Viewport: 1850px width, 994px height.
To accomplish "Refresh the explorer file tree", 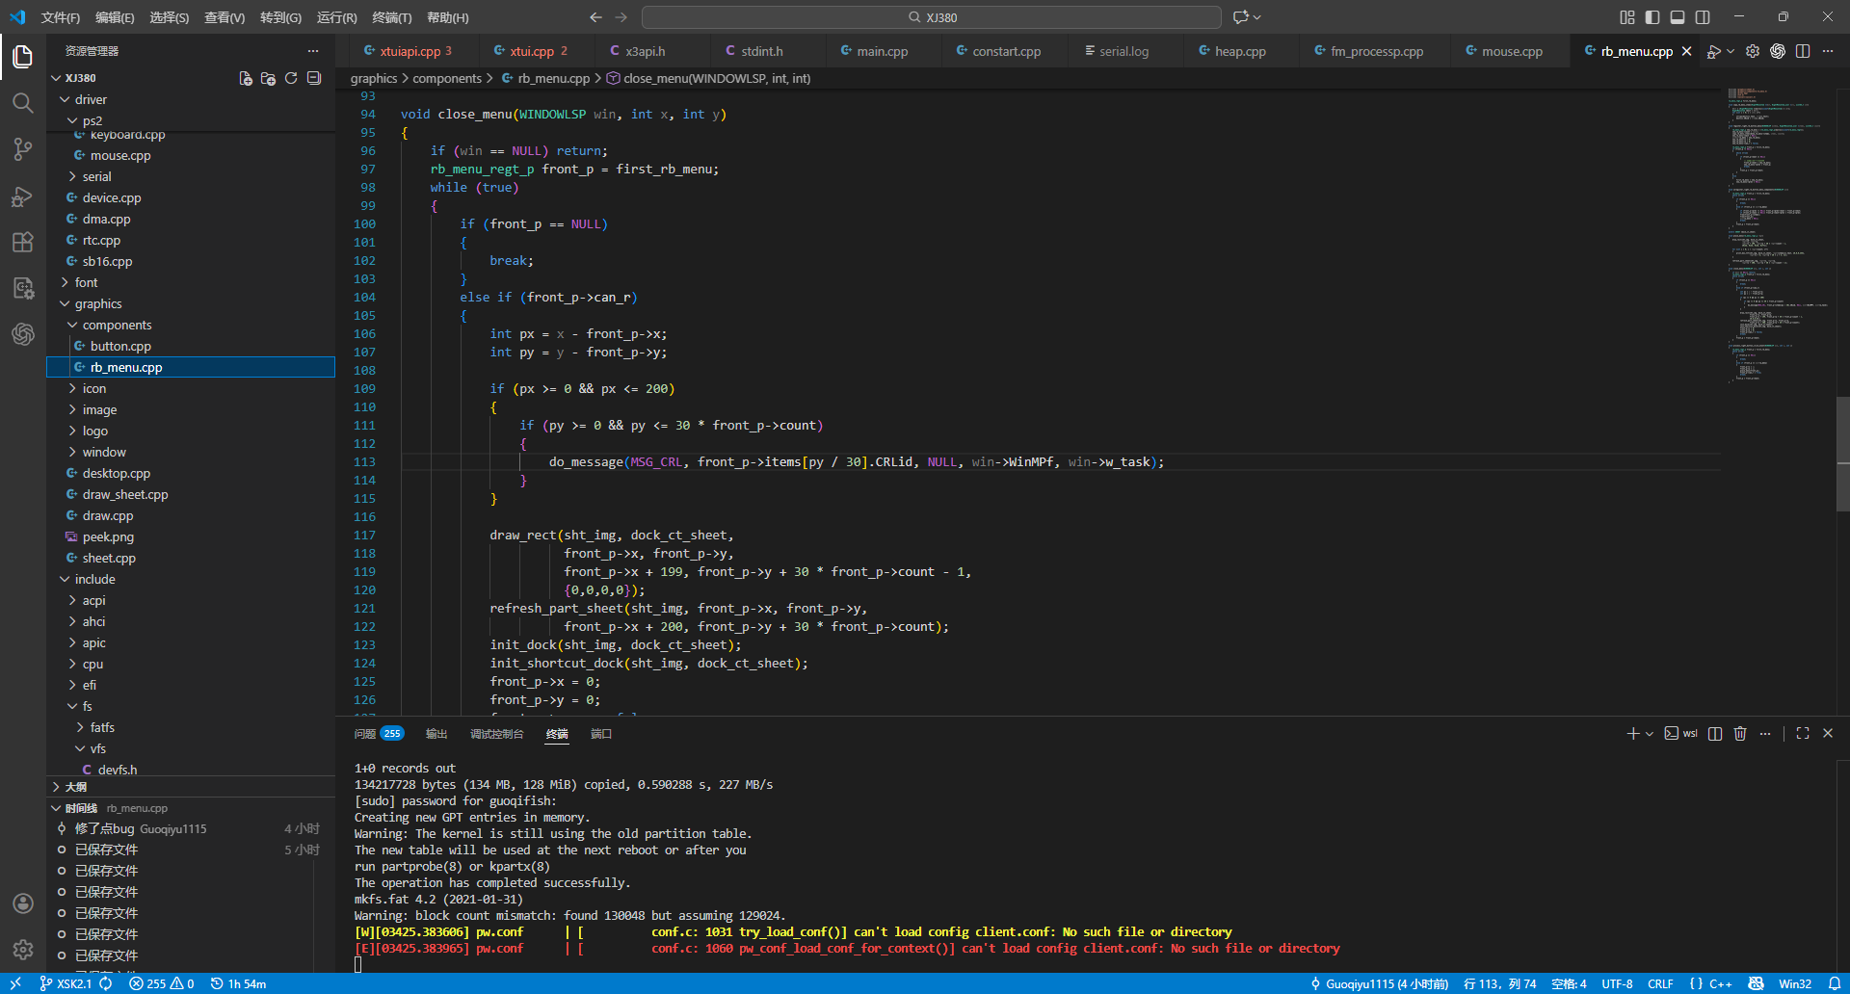I will pos(291,78).
